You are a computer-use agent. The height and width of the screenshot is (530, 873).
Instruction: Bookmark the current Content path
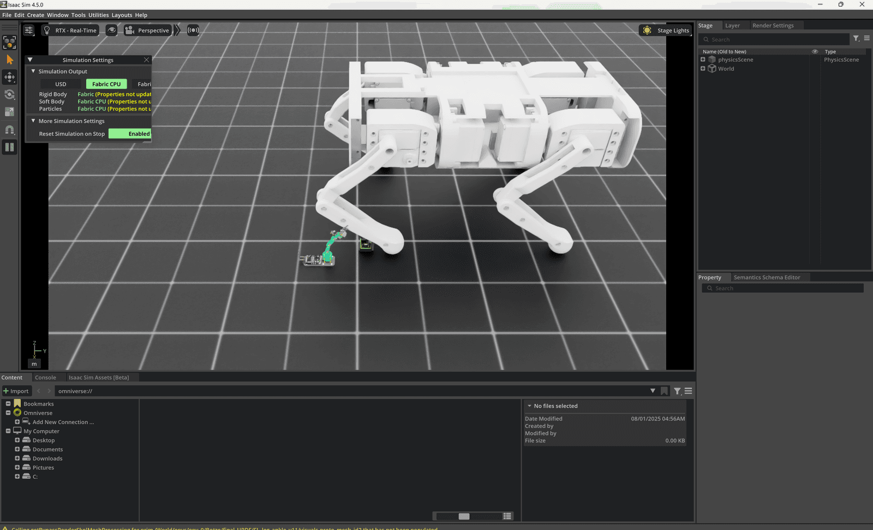tap(664, 391)
